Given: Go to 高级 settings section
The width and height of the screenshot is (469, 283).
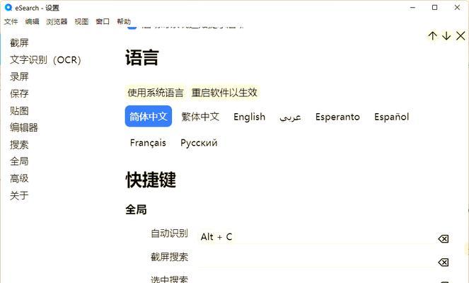Looking at the screenshot, I should click(x=19, y=178).
